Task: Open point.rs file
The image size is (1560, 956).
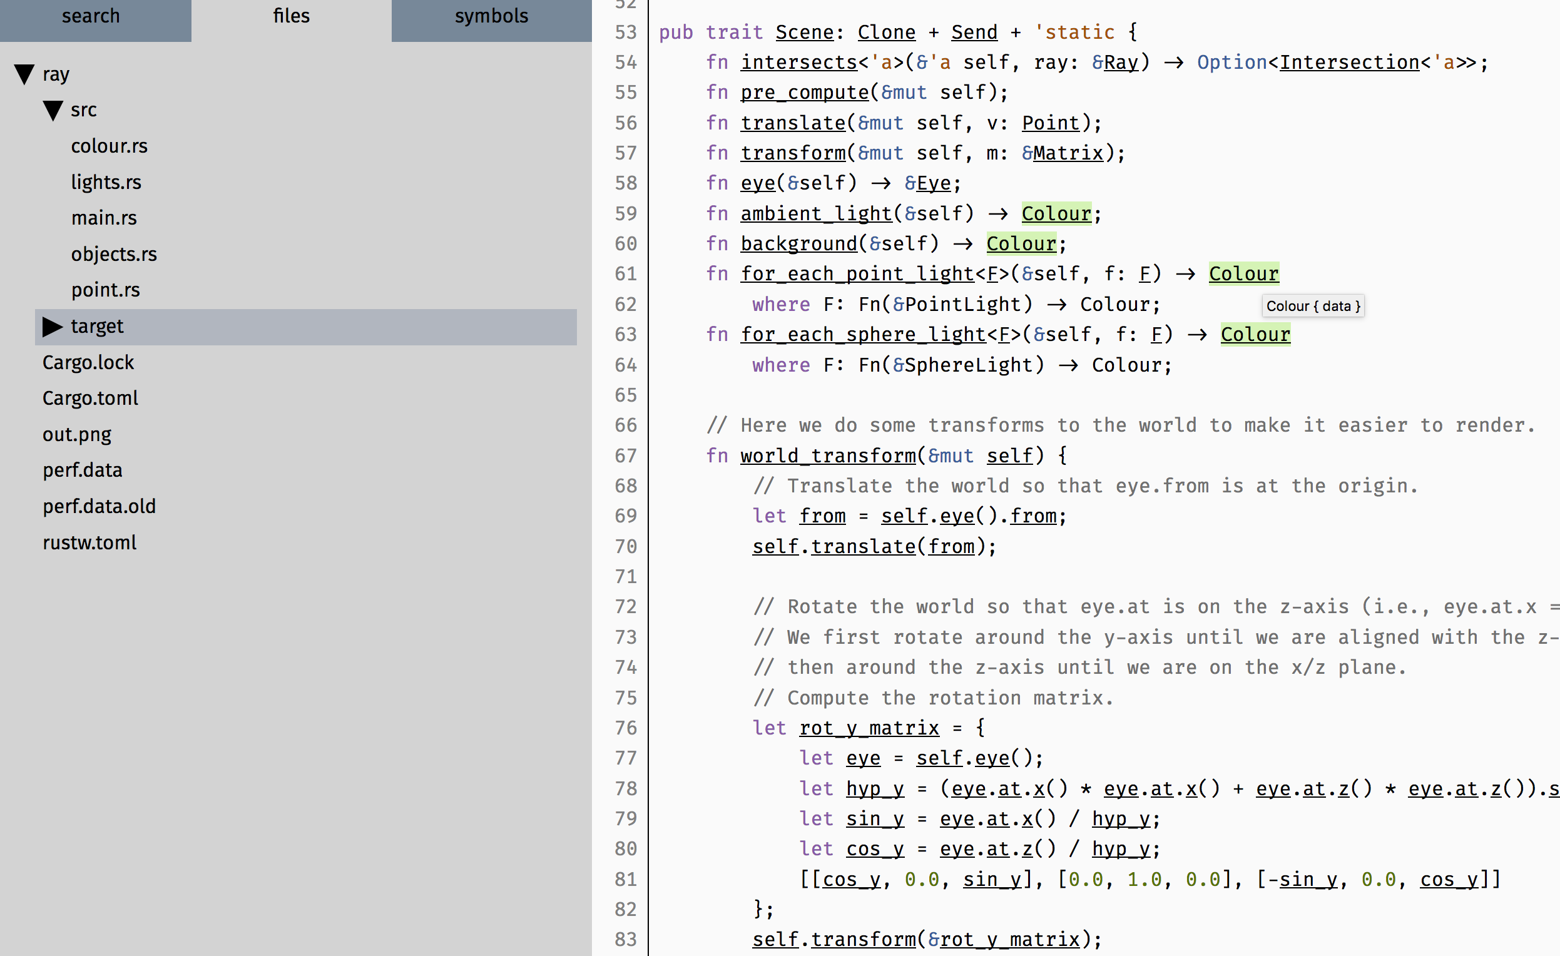Action: point(106,290)
